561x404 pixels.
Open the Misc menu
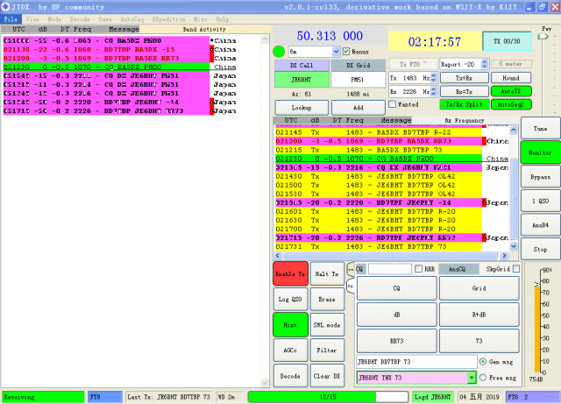point(201,19)
